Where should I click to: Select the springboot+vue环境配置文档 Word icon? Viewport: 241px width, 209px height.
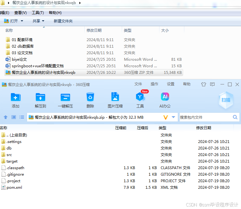tap(8, 66)
